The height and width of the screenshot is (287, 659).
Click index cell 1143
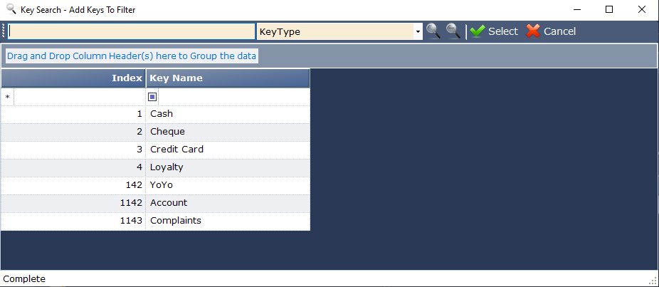73,221
